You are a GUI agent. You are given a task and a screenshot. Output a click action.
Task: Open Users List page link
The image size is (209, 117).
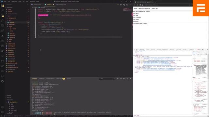pos(147,8)
